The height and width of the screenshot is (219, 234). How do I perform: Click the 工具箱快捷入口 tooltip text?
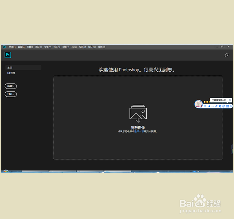tap(219, 100)
